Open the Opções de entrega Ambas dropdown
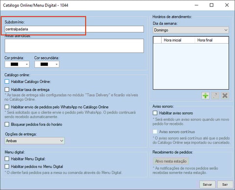 [x=35, y=141]
